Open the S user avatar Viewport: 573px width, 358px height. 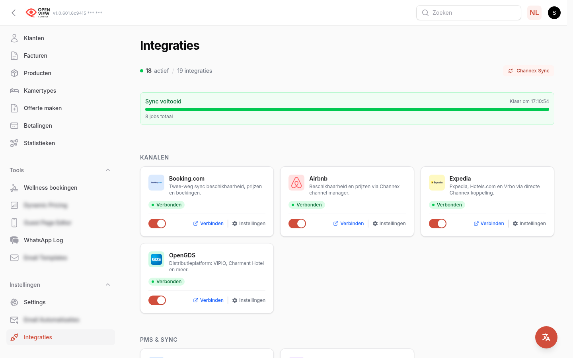coord(554,13)
